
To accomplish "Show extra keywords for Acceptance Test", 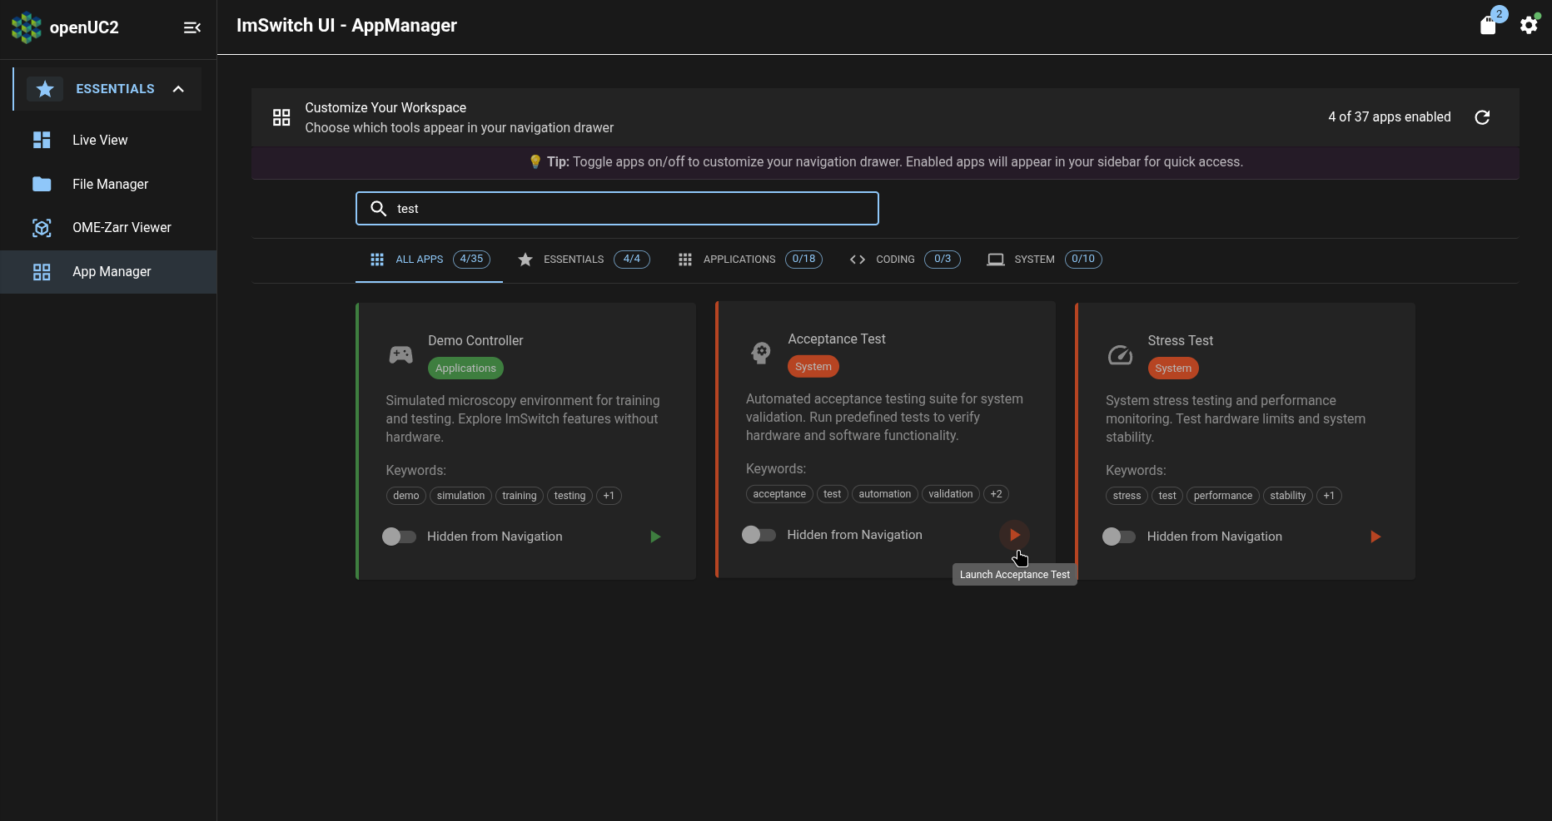I will (996, 494).
